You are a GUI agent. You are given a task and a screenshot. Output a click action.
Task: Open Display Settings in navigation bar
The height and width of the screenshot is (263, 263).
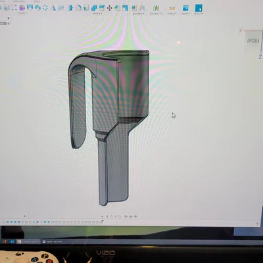click(x=126, y=216)
